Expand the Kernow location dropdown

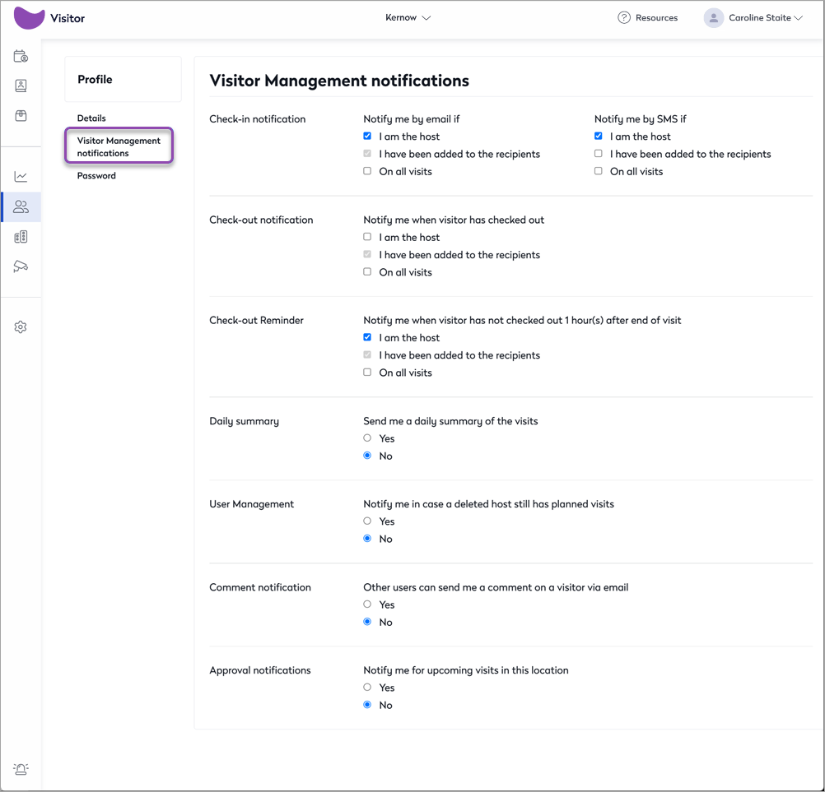(x=408, y=18)
